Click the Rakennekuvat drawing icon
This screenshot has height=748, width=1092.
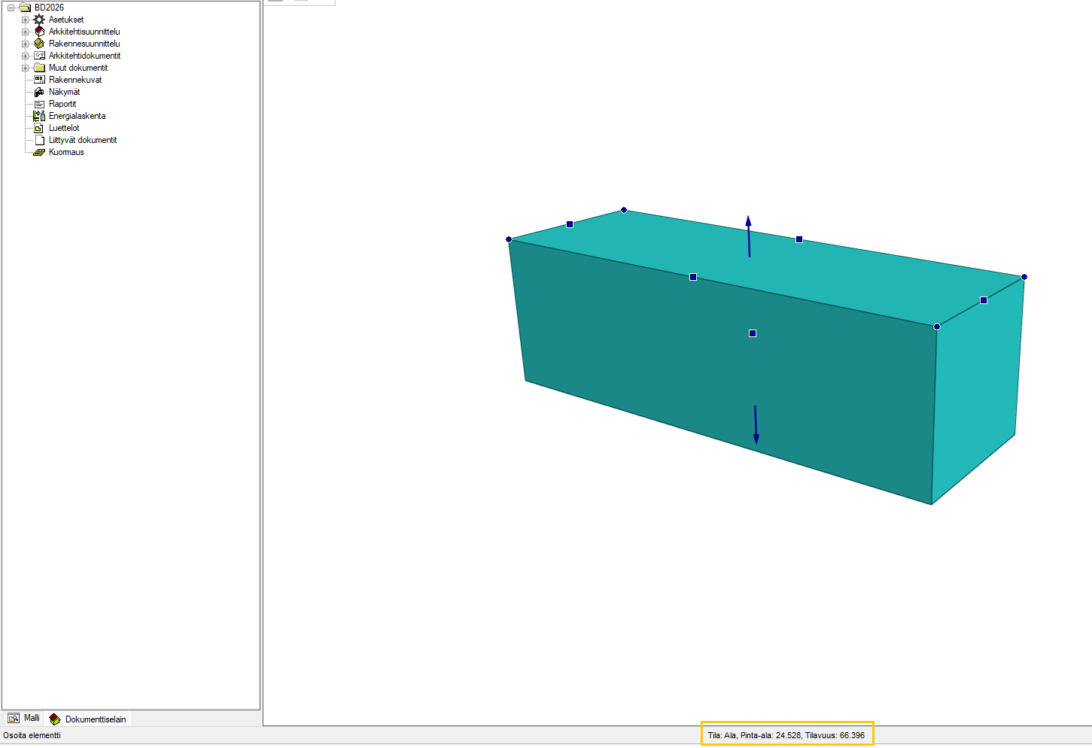click(x=39, y=80)
